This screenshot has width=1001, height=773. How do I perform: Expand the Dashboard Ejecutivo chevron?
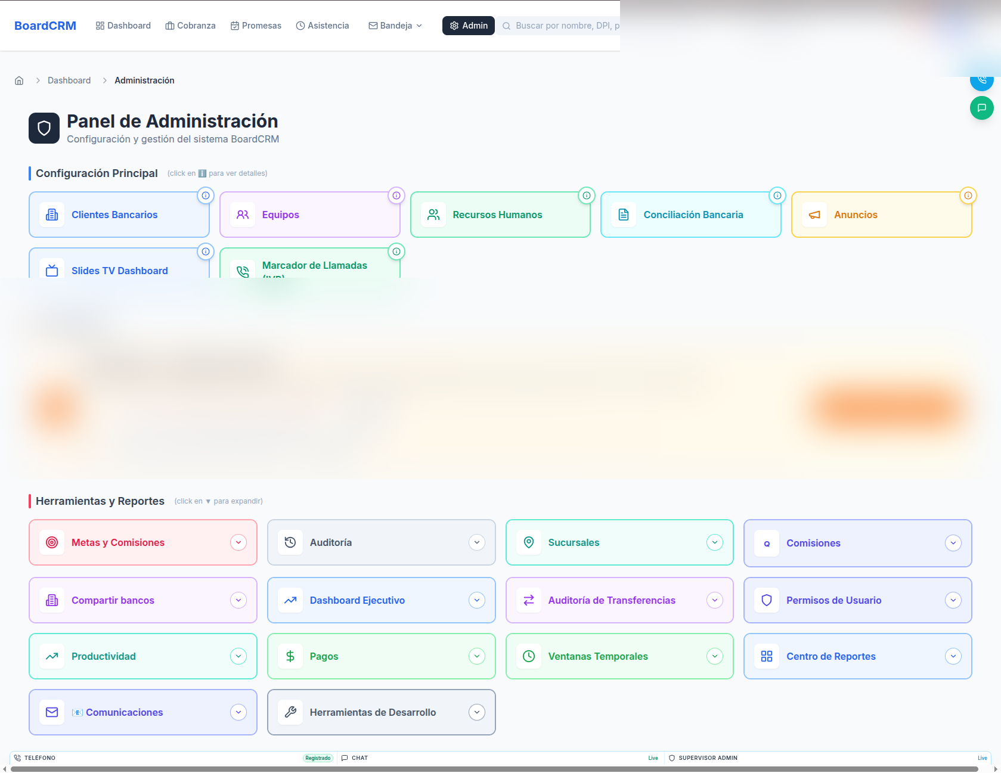tap(477, 600)
